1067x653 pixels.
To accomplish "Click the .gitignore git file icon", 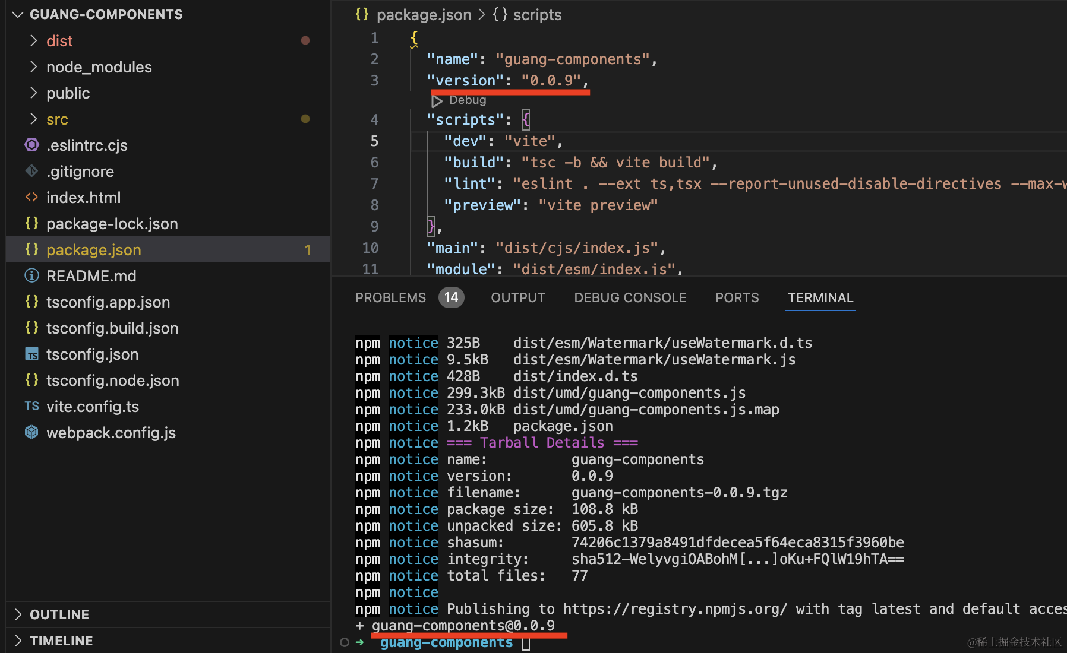I will [x=31, y=171].
